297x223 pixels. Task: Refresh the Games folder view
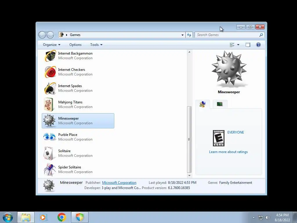189,35
